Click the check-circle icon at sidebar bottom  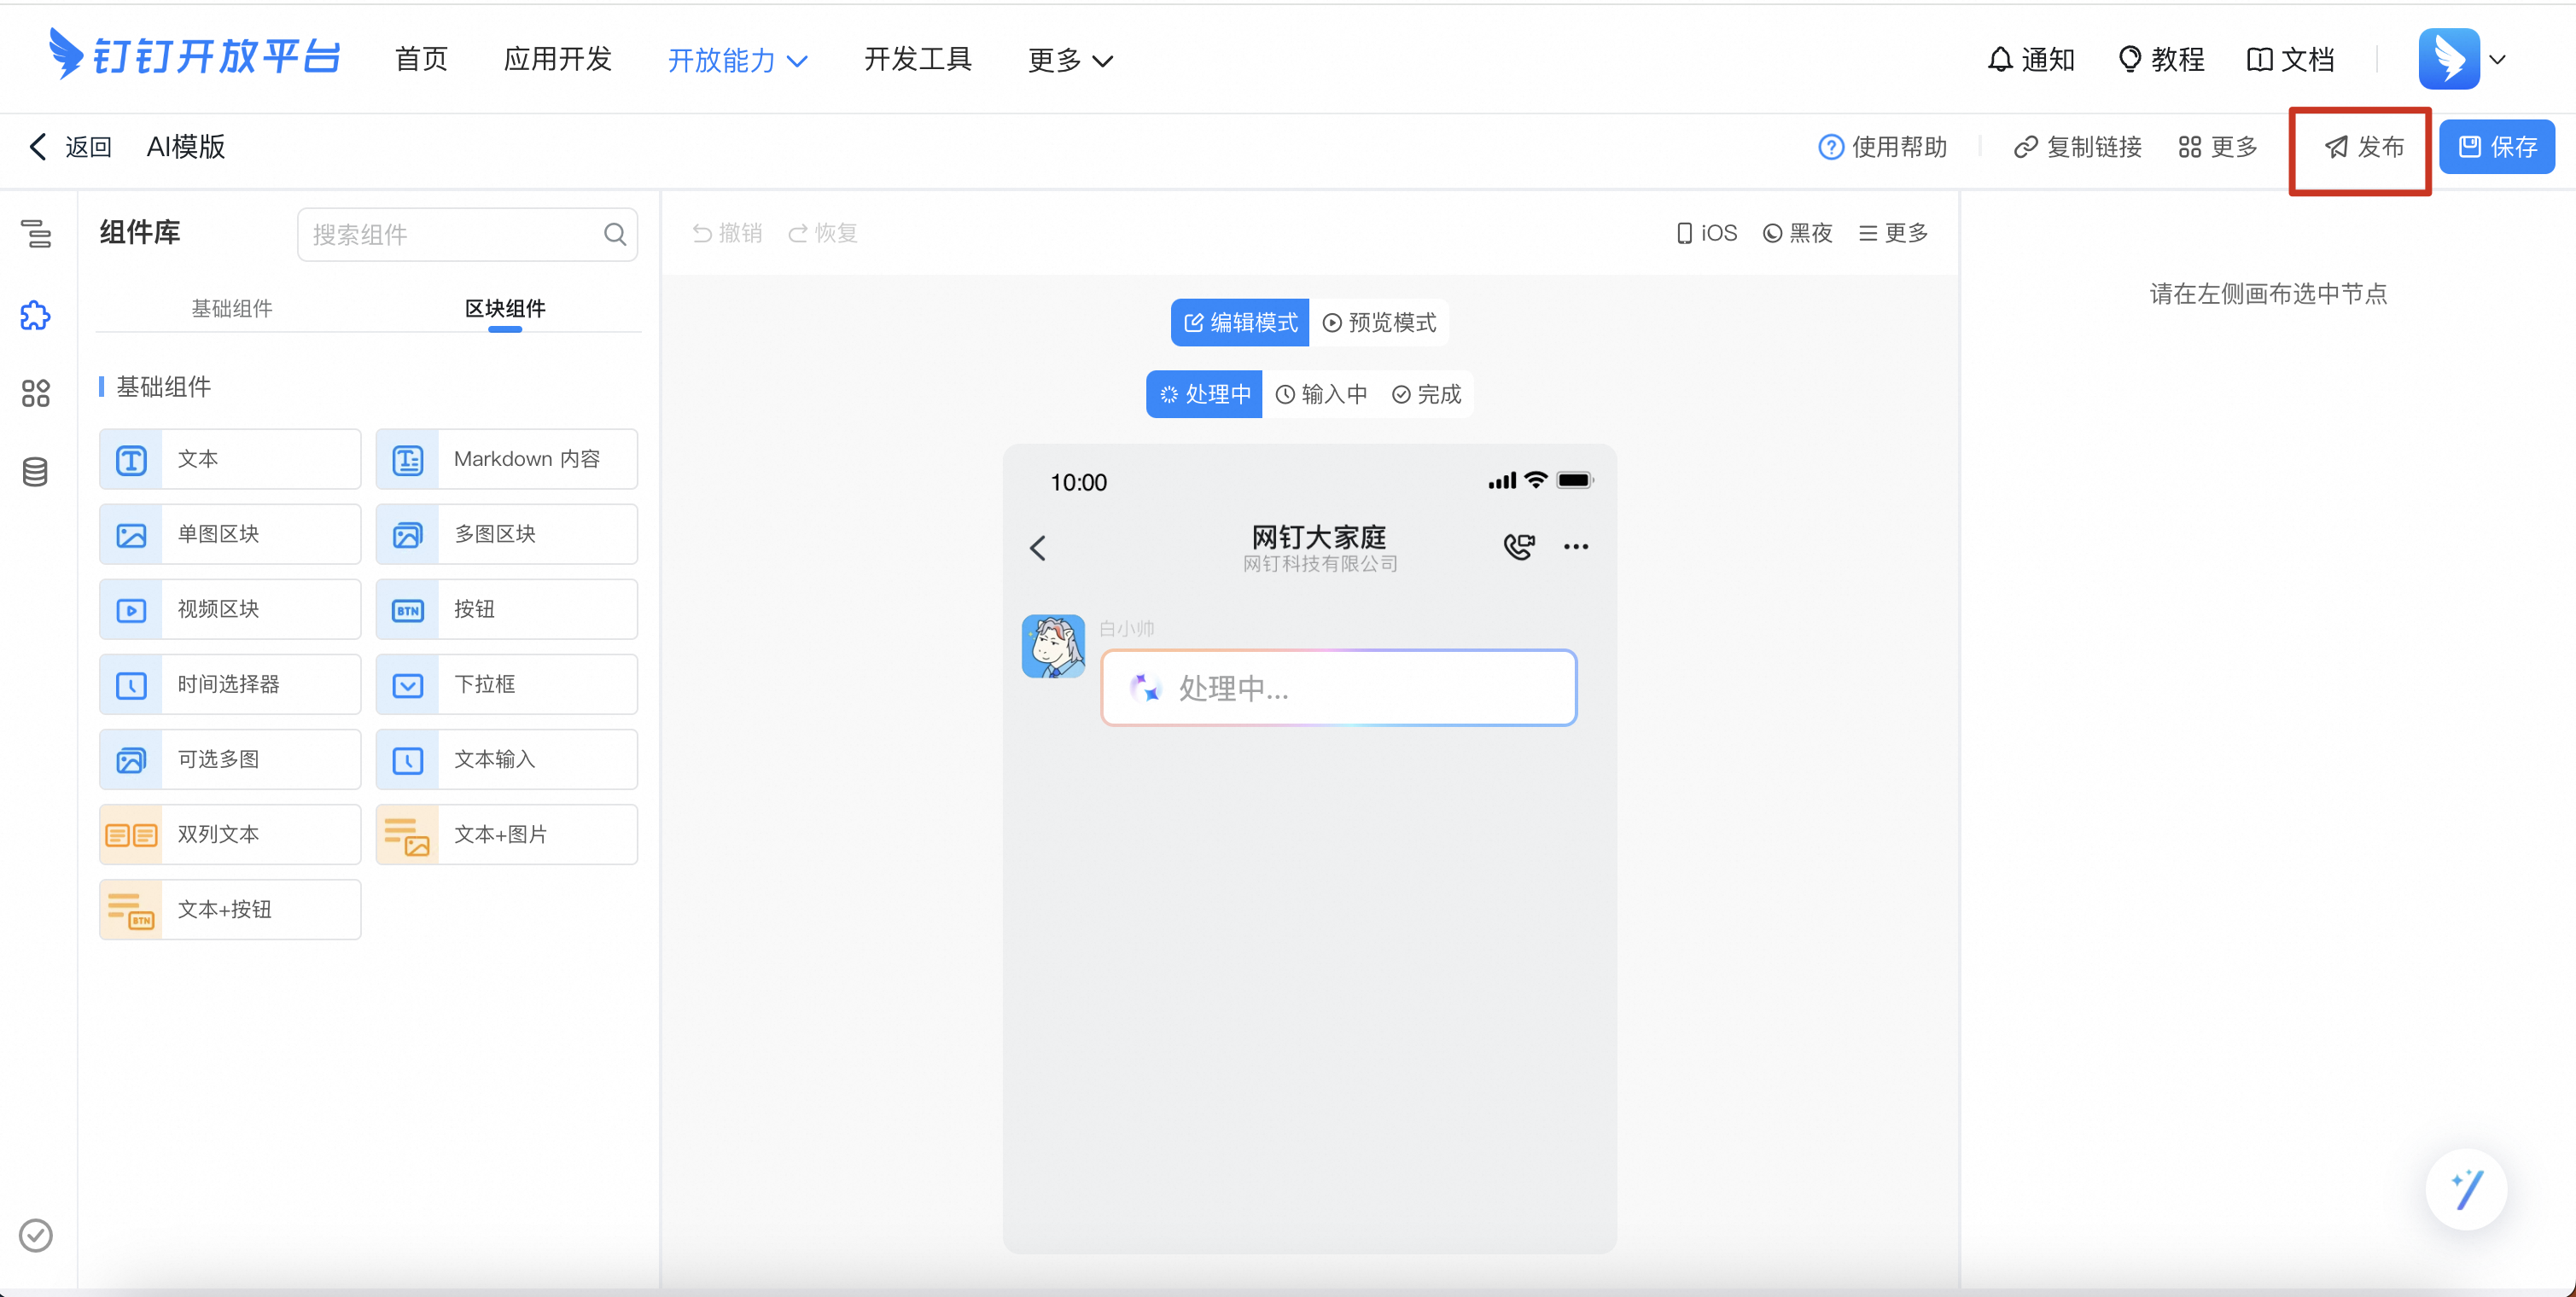[x=36, y=1235]
